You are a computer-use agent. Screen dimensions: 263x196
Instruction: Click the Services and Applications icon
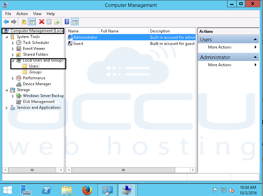(x=12, y=108)
